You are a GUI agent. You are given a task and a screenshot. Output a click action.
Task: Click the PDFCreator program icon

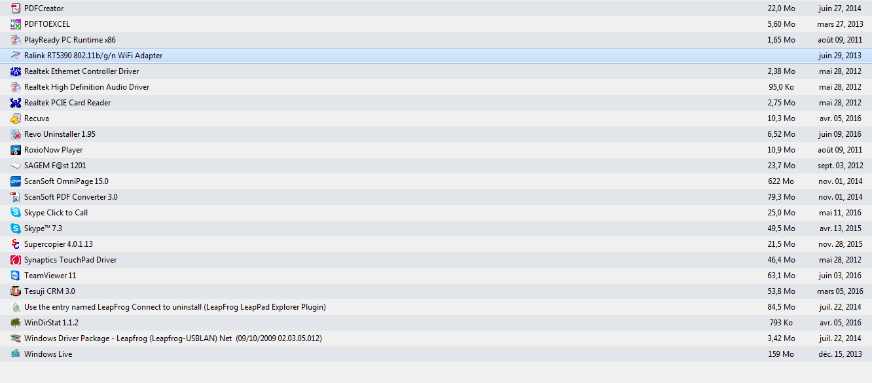click(x=16, y=9)
